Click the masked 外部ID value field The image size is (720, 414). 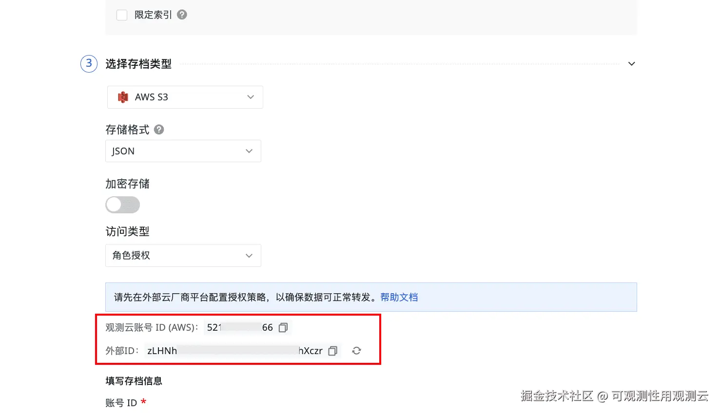coord(234,351)
